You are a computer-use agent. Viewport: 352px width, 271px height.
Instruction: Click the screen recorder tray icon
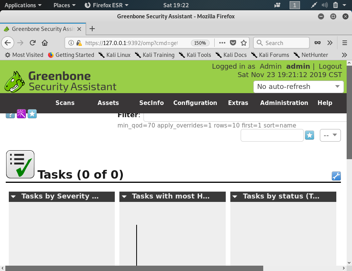click(277, 5)
